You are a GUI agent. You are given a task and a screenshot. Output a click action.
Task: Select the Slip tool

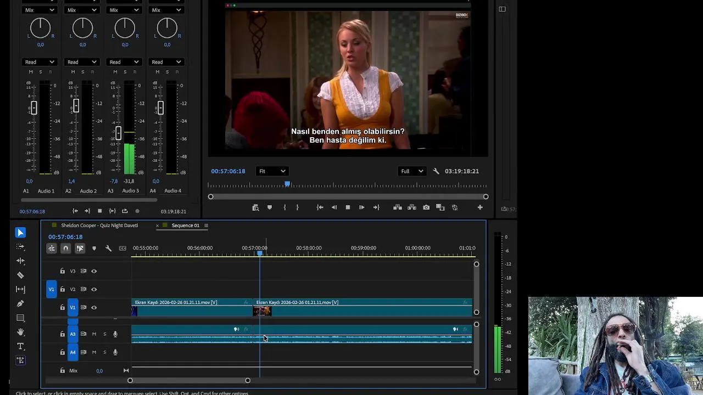(20, 289)
